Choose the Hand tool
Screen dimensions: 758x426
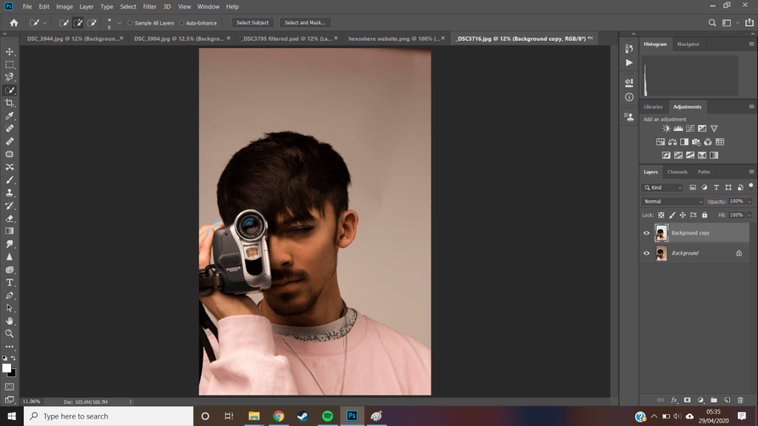tap(10, 321)
